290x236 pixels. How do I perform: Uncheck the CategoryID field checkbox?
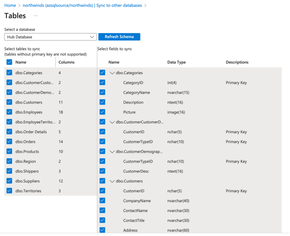point(102,82)
